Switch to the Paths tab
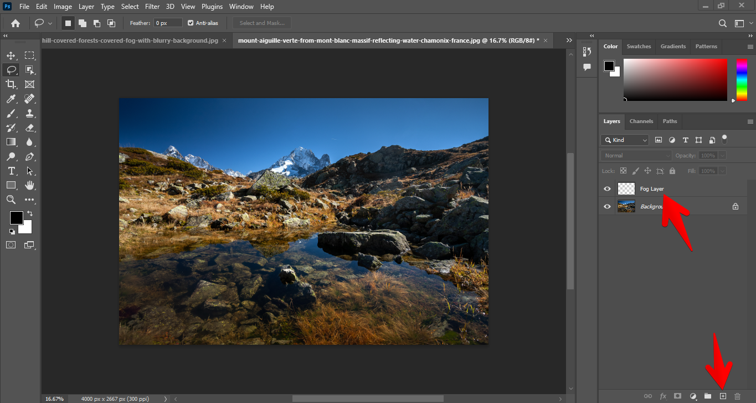 click(670, 121)
